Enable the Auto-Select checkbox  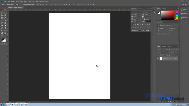click(x=7, y=4)
